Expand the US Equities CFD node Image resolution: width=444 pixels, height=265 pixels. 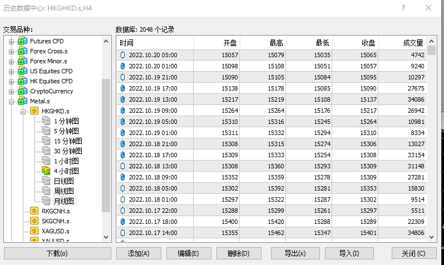tap(11, 72)
